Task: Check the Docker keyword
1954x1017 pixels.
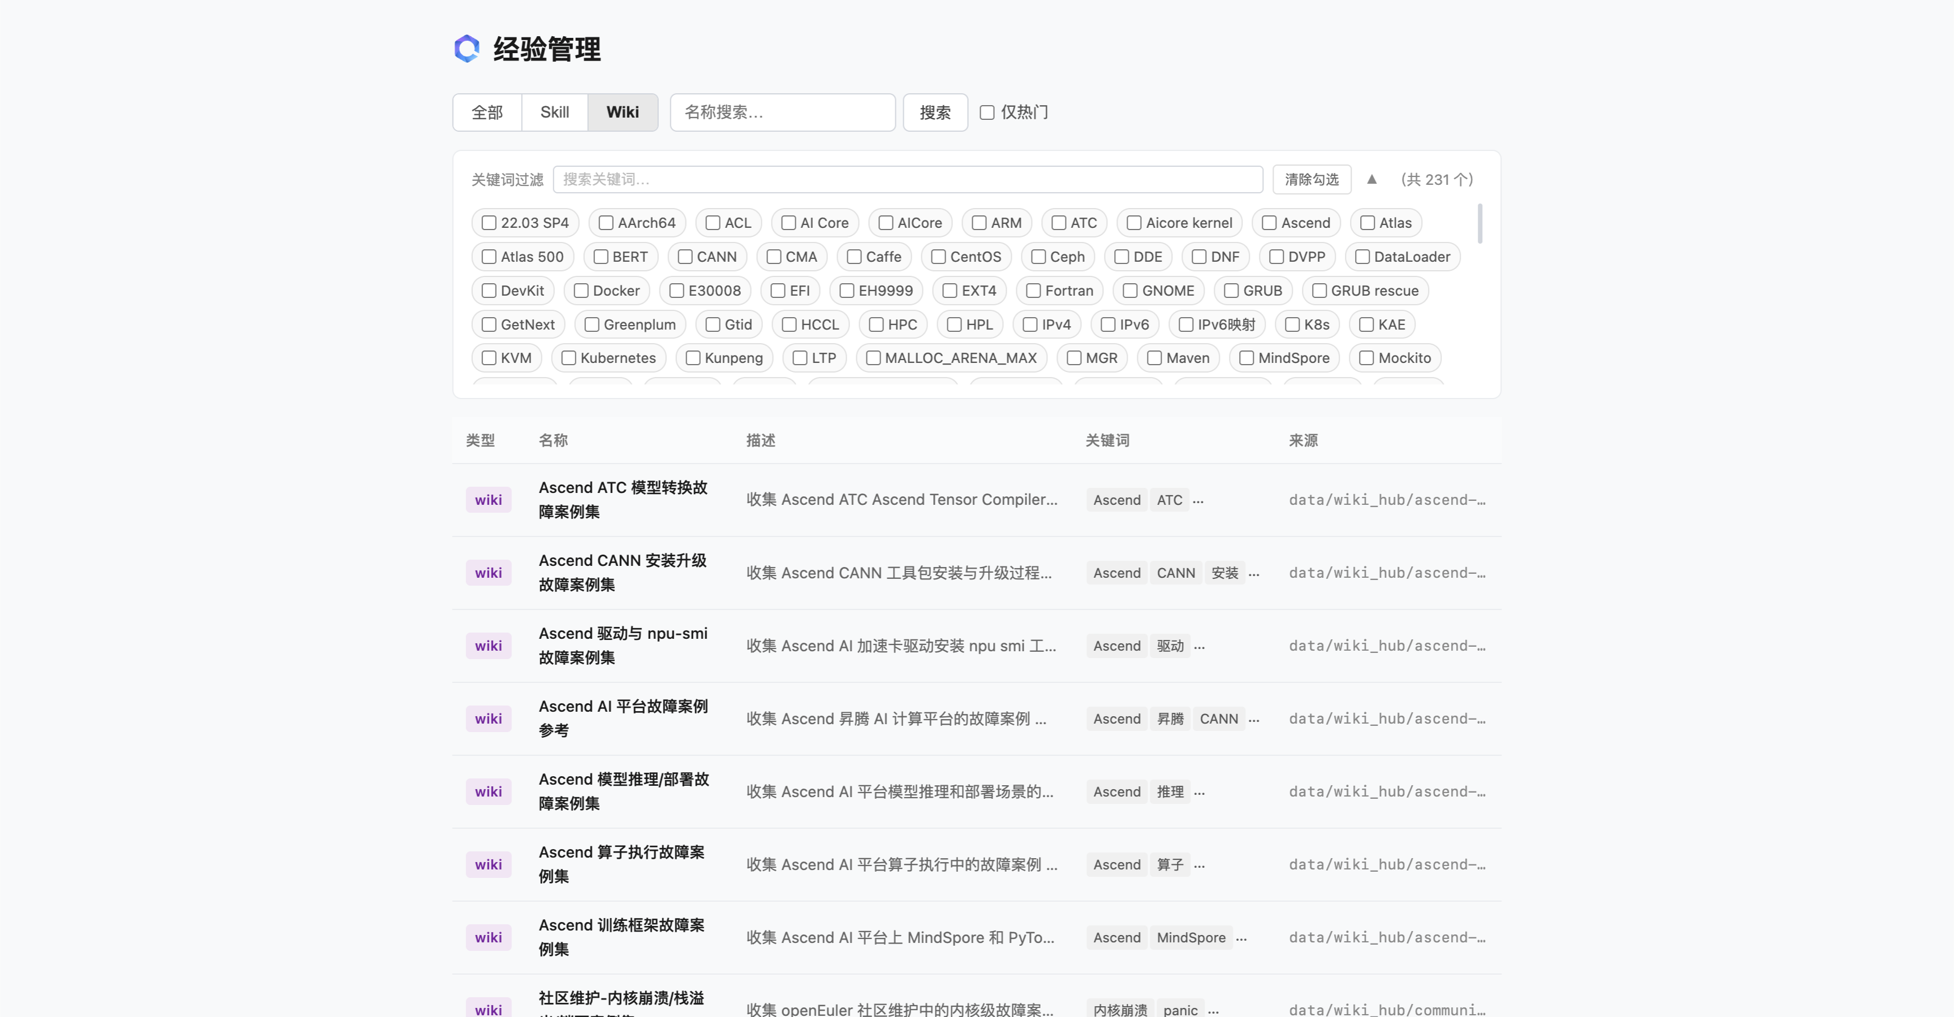Action: [x=581, y=291]
